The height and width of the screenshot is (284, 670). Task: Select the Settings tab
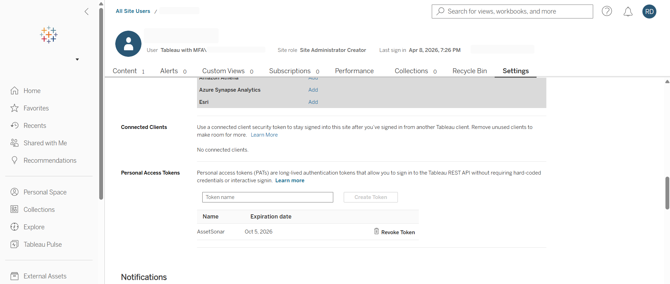tap(516, 71)
